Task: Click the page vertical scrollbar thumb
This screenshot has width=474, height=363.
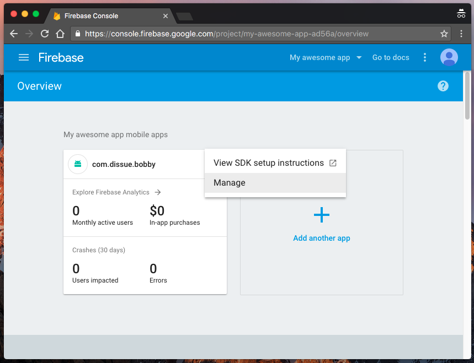Action: pyautogui.click(x=467, y=96)
